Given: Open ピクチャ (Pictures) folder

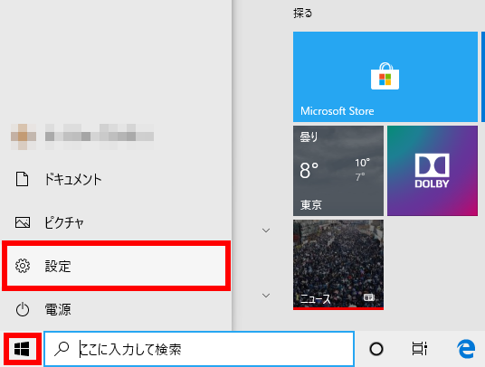Looking at the screenshot, I should (117, 222).
